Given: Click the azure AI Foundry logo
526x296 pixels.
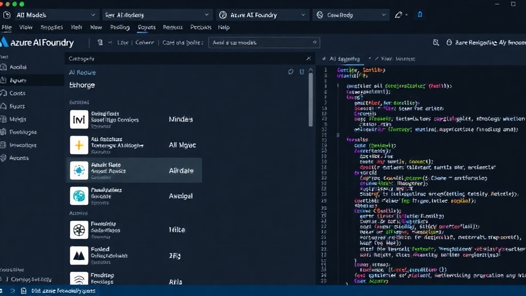Looking at the screenshot, I should 37,43.
